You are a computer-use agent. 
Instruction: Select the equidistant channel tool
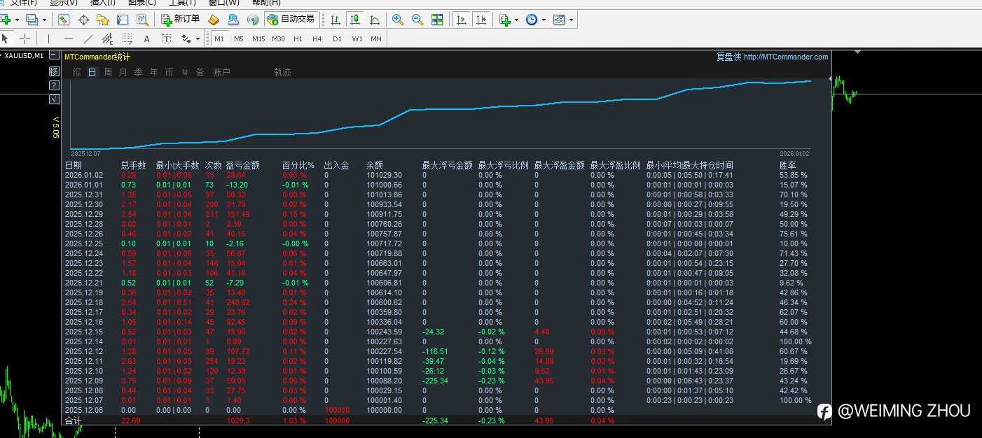pyautogui.click(x=107, y=38)
